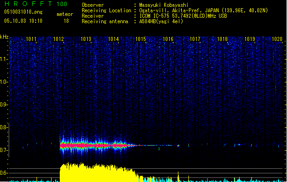This screenshot has height=182, width=287.
Task: Click the meteor count value 18
Action: coord(66,21)
